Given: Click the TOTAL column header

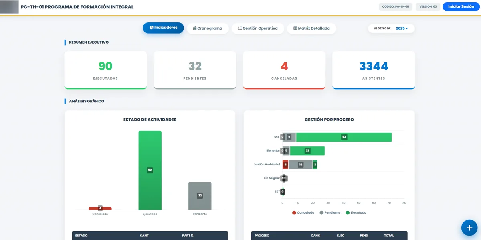Looking at the screenshot, I should pyautogui.click(x=389, y=236).
